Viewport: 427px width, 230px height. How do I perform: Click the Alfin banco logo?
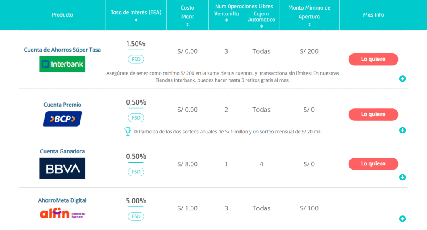point(63,213)
